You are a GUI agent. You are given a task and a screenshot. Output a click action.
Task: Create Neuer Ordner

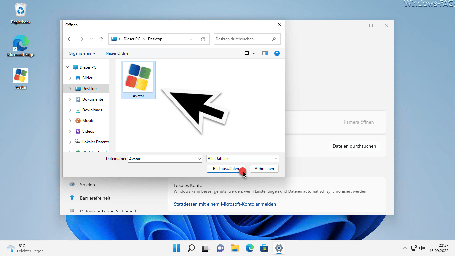[x=118, y=53]
